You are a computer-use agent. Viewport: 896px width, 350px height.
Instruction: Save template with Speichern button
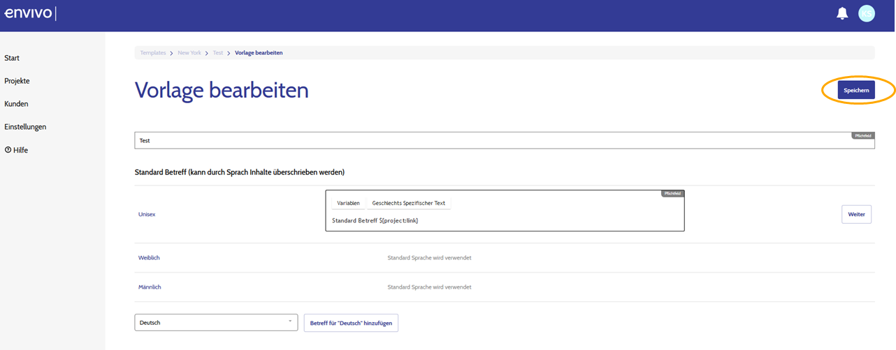coord(856,91)
